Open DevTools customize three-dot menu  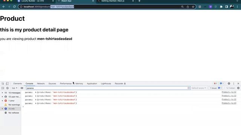tap(233, 84)
